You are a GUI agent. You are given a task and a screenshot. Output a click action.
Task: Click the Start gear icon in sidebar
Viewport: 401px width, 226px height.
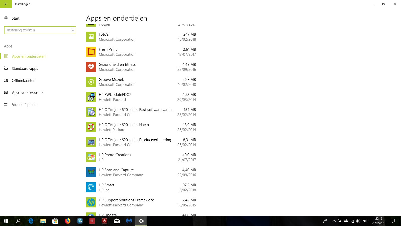point(6,18)
